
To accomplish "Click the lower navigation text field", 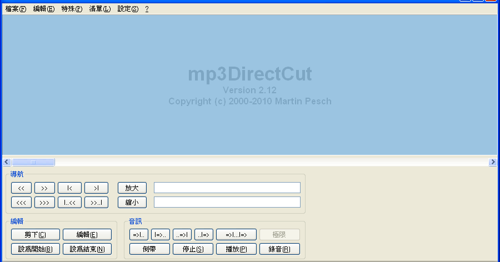I will point(227,202).
